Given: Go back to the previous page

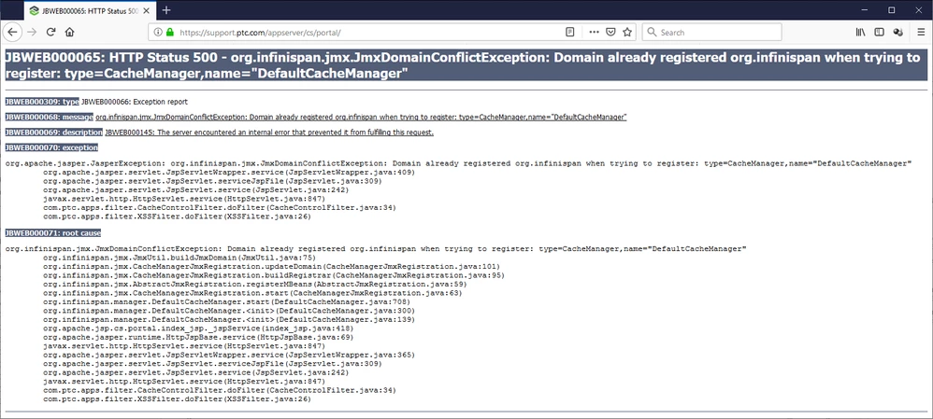Looking at the screenshot, I should click(x=13, y=32).
